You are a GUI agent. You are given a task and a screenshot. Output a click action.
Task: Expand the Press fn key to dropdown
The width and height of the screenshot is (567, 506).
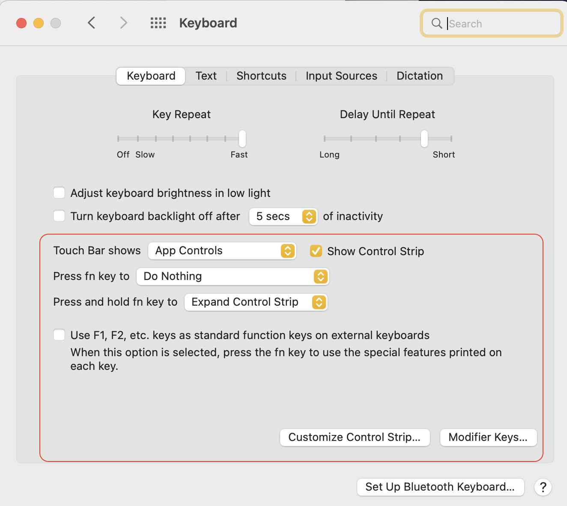[233, 277]
